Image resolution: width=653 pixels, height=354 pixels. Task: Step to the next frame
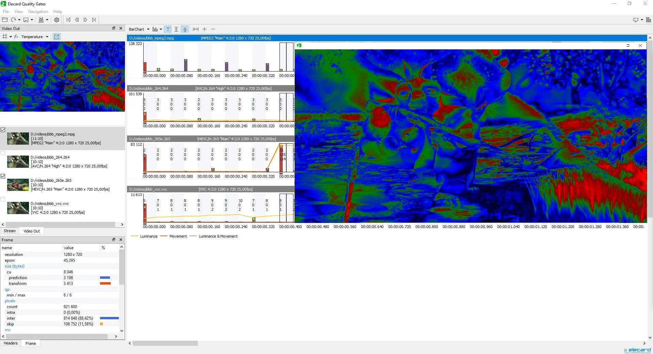[x=85, y=20]
